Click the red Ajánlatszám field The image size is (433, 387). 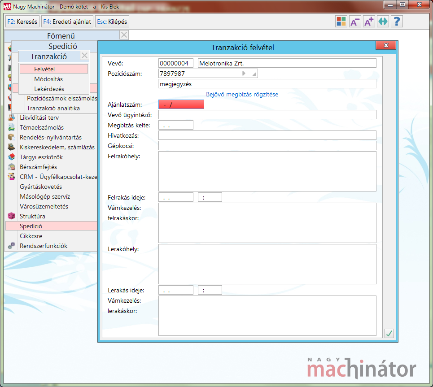[x=181, y=104]
